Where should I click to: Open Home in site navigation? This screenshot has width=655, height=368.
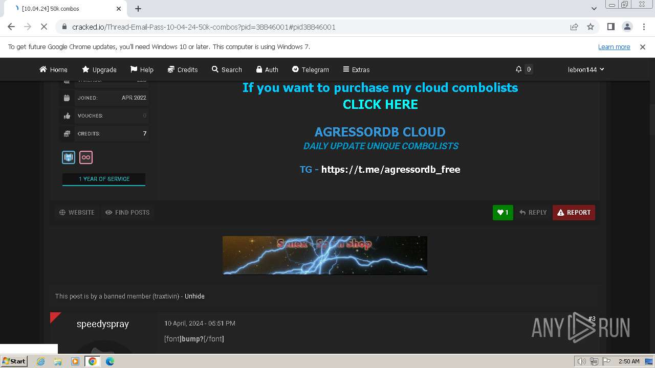[53, 70]
